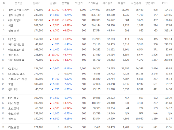Select the 카카오게임즈 stock name
This screenshot has height=130, width=174.
click(16, 44)
